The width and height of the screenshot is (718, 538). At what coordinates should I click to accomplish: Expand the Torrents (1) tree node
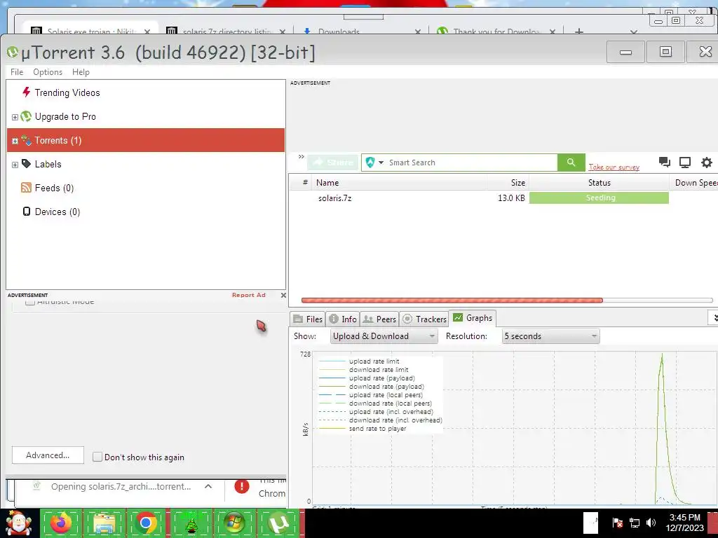click(15, 141)
